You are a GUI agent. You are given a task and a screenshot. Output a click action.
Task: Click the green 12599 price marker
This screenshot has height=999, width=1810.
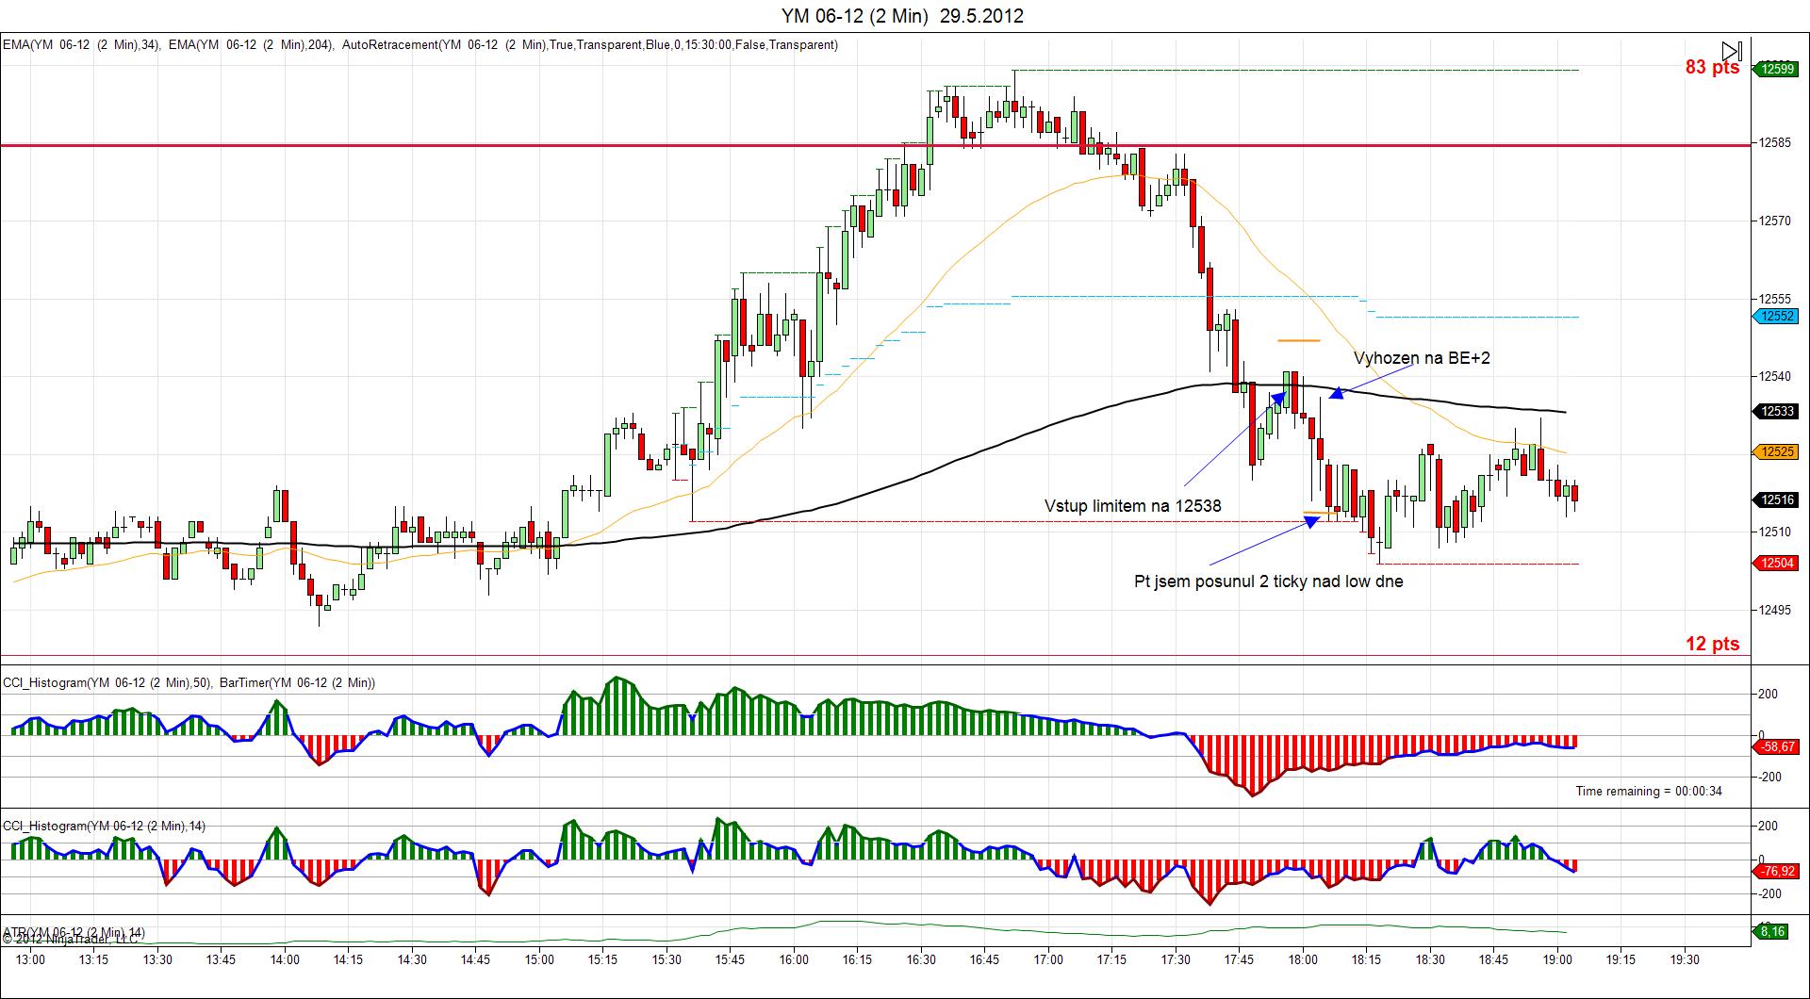1775,68
